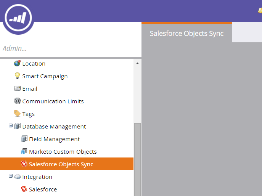Collapse the Integration tree node
262x196 pixels.
coord(11,176)
